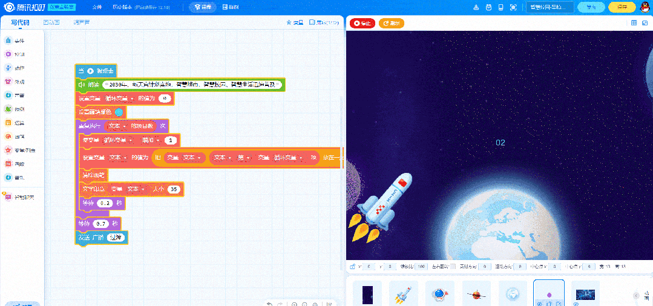The width and height of the screenshot is (653, 306).
Task: Click the scale ratio field showing 100
Action: click(x=421, y=267)
